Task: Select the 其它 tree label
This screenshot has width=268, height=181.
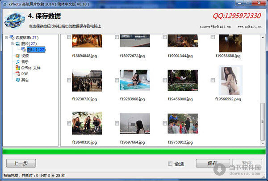Action: click(x=25, y=80)
